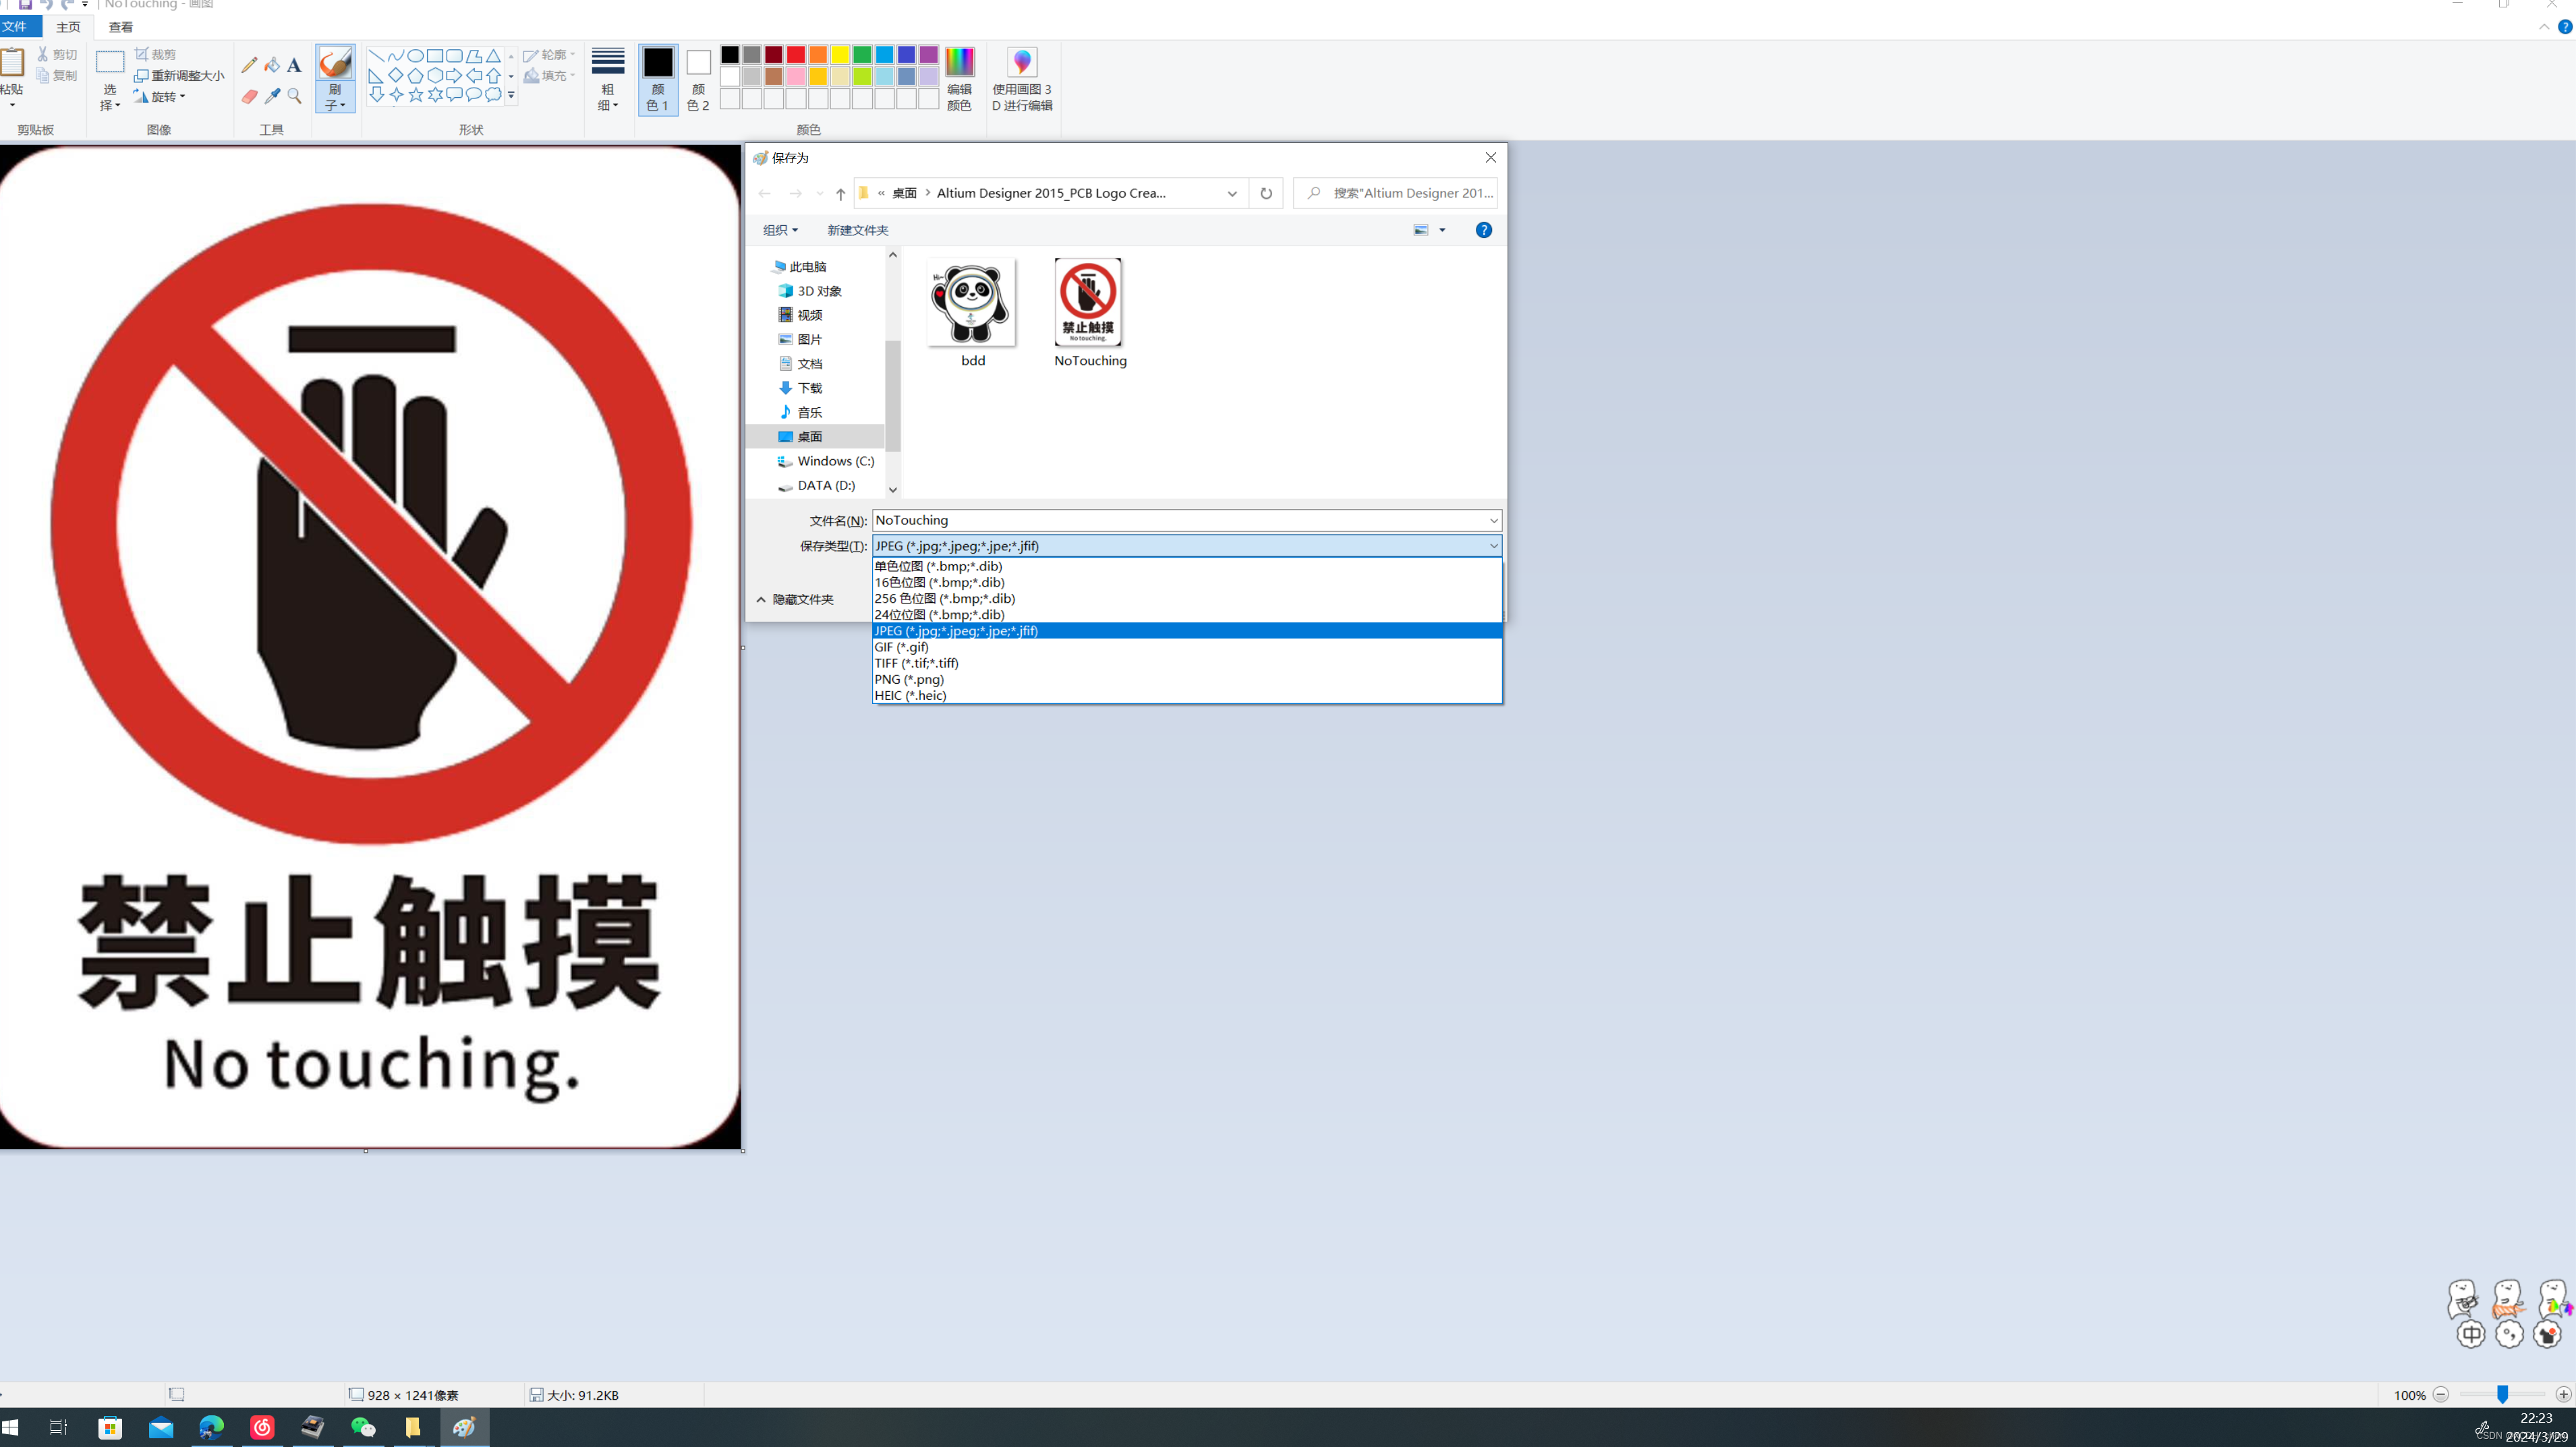The width and height of the screenshot is (2576, 1447).
Task: Select the Text tool
Action: 294,65
